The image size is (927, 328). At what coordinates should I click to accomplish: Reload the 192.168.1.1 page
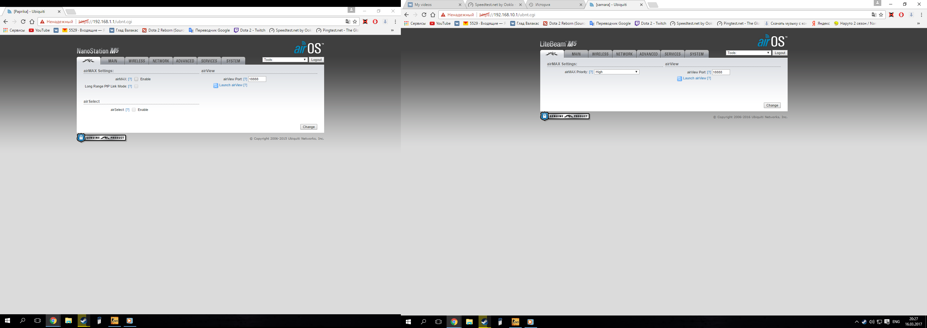coord(23,22)
